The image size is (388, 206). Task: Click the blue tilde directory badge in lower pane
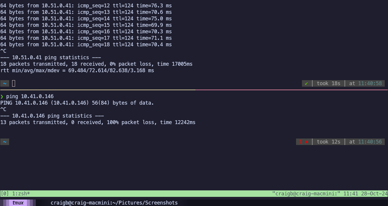point(5,142)
